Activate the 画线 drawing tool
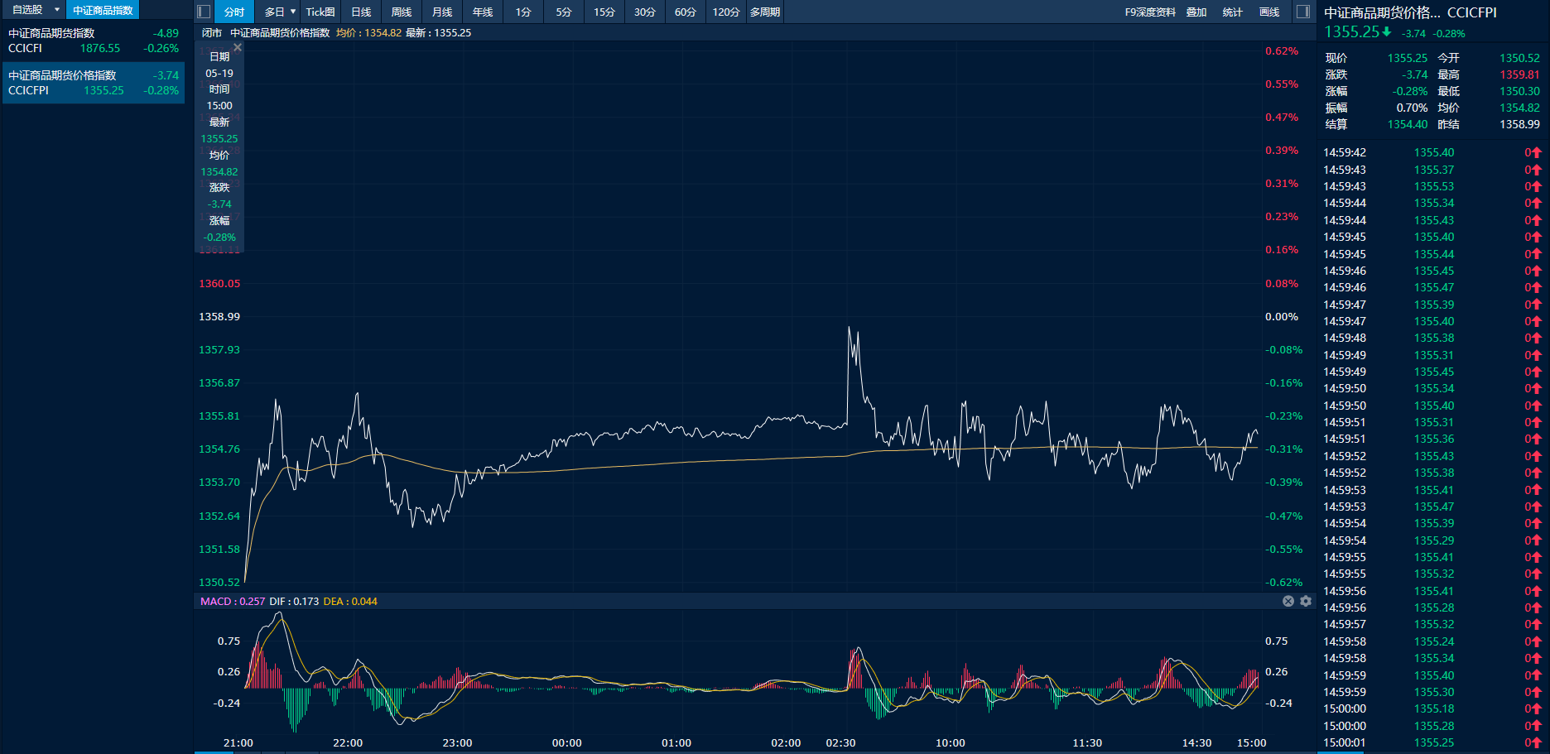The image size is (1550, 754). (1269, 12)
